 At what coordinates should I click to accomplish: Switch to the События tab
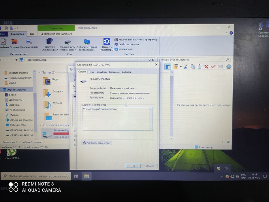click(127, 72)
